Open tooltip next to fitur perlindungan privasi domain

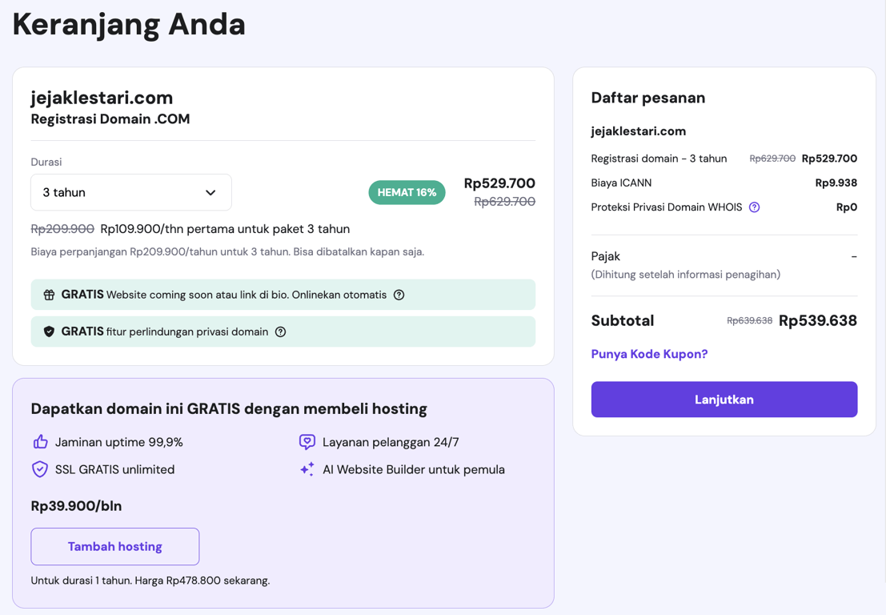(279, 331)
